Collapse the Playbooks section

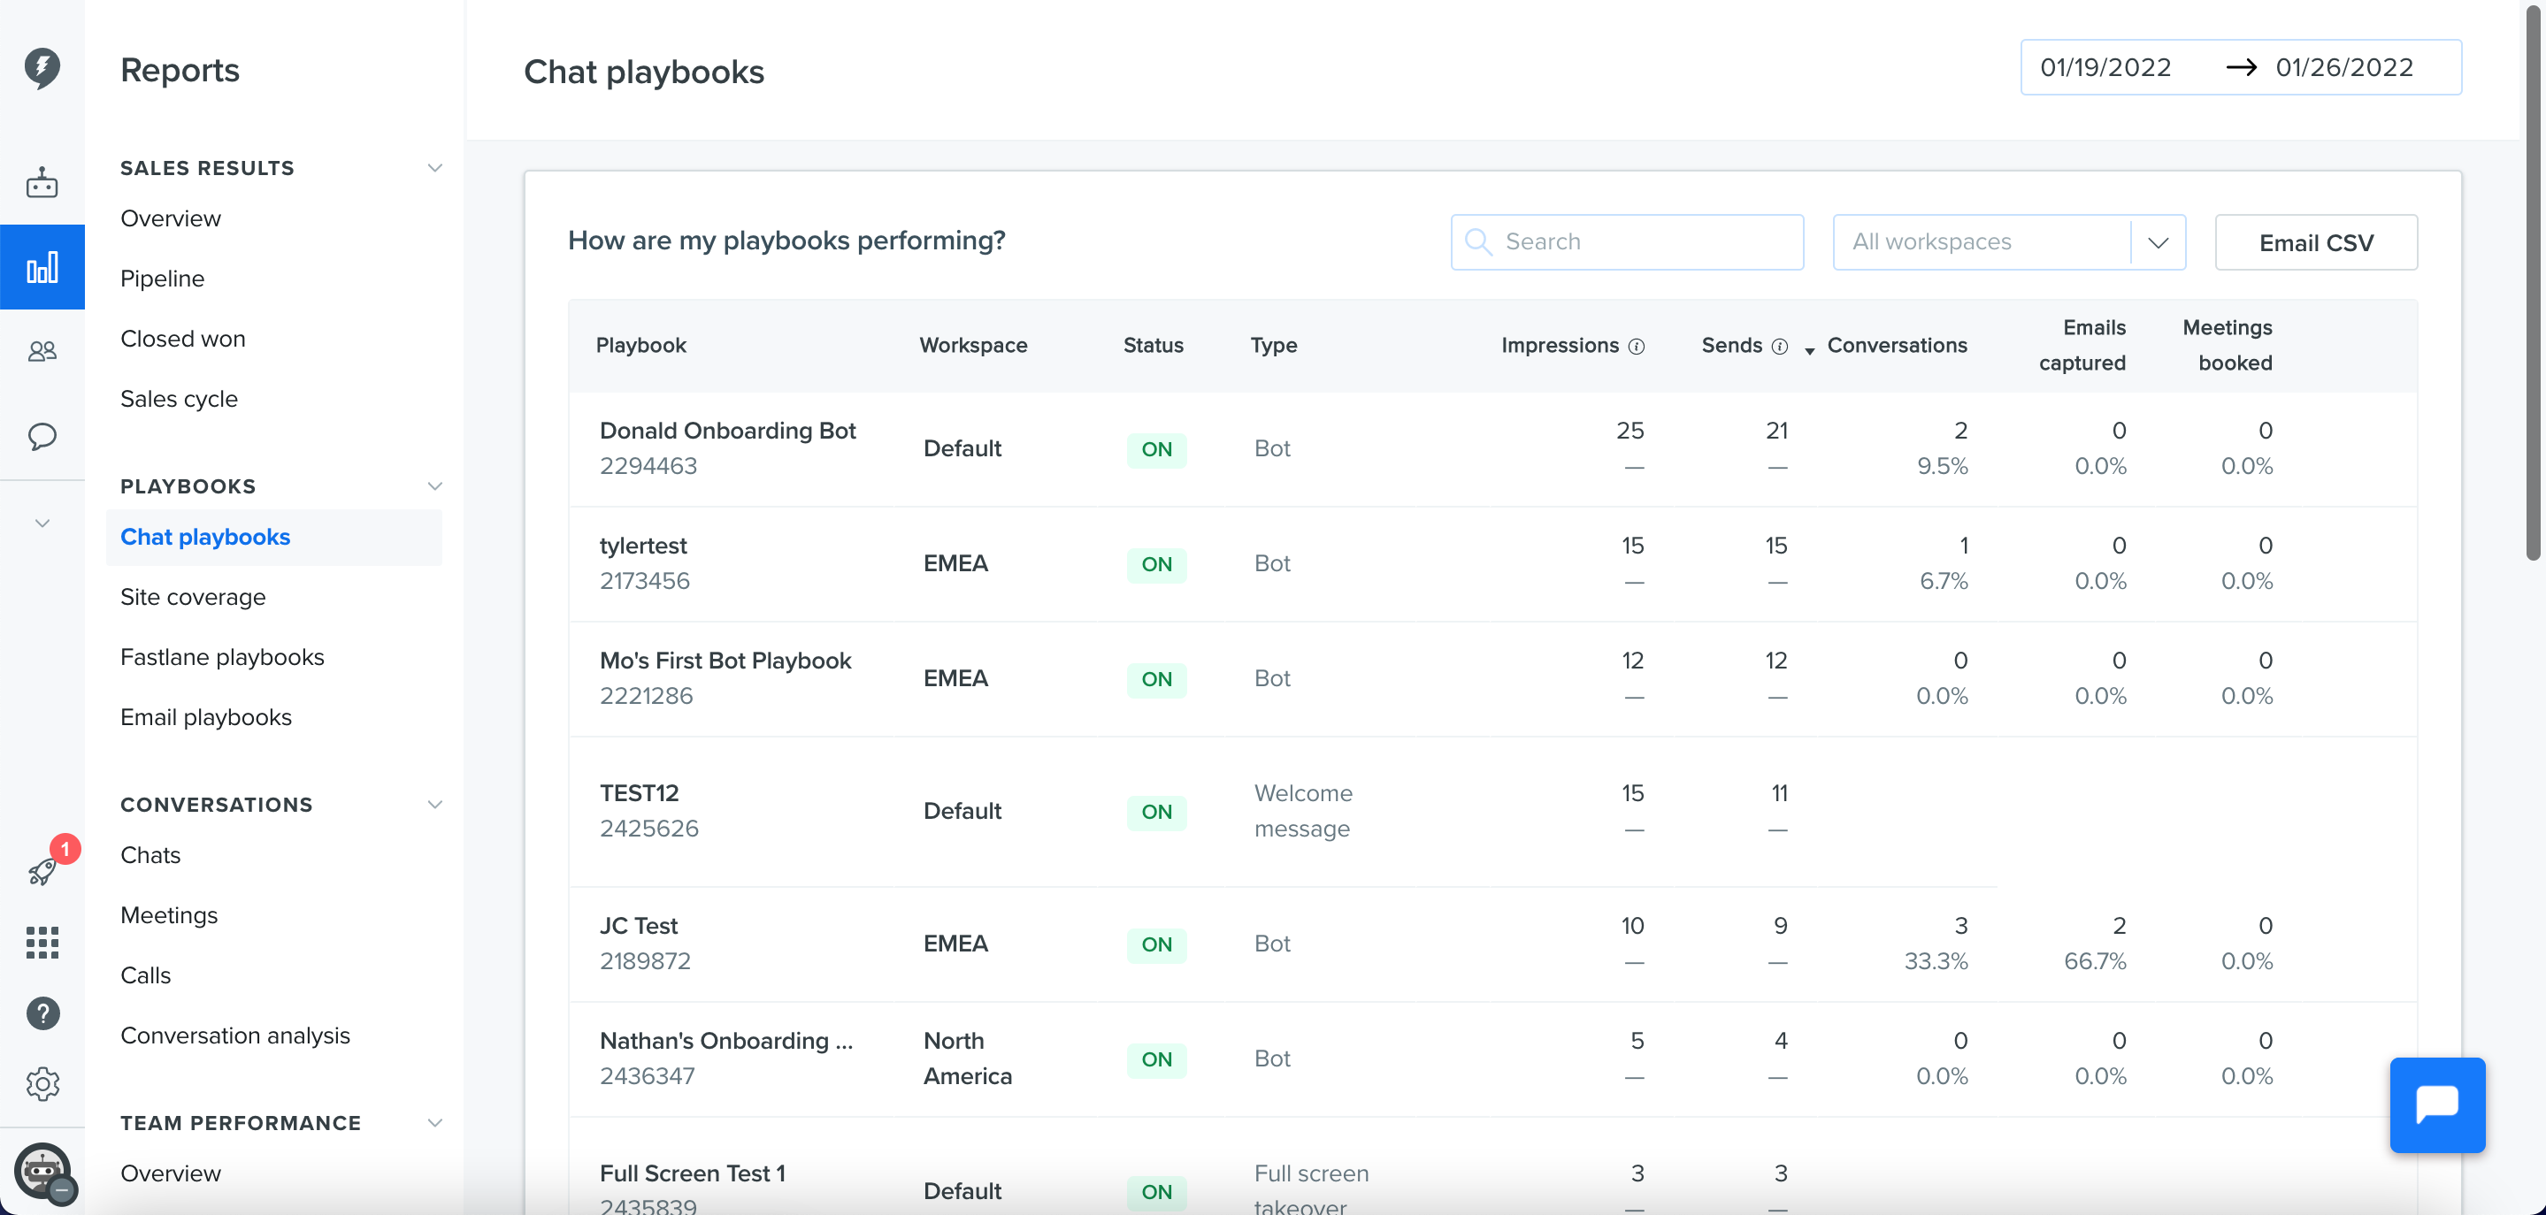coord(435,486)
